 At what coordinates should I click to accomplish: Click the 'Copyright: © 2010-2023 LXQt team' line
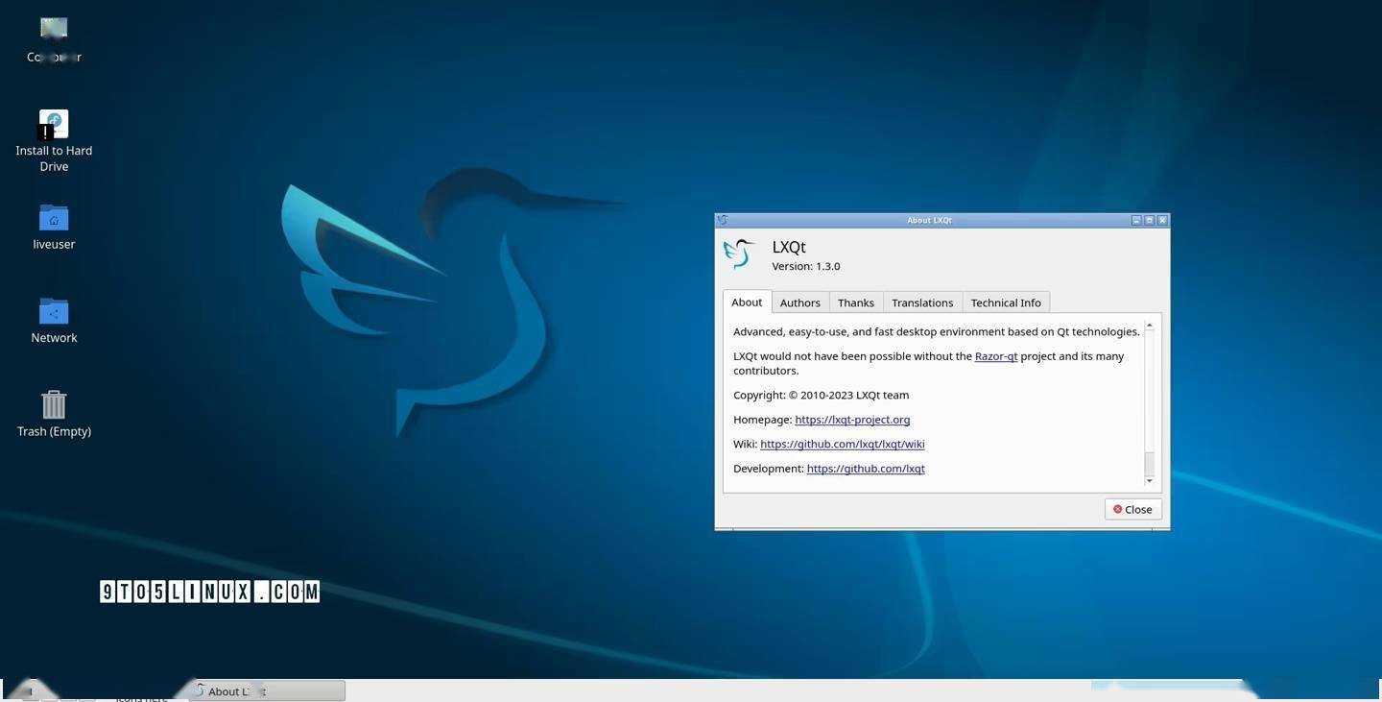(821, 395)
